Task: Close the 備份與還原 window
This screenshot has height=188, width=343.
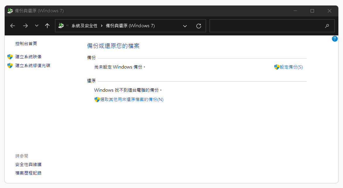Action: coord(330,11)
